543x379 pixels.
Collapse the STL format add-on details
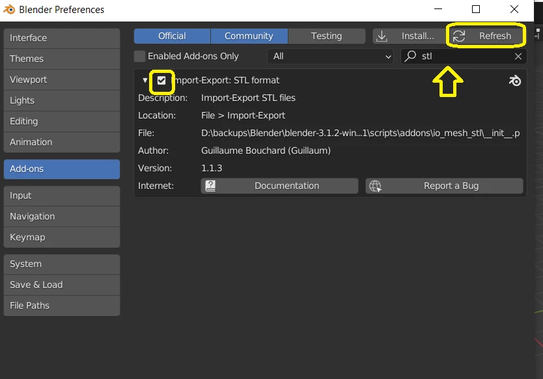[145, 80]
